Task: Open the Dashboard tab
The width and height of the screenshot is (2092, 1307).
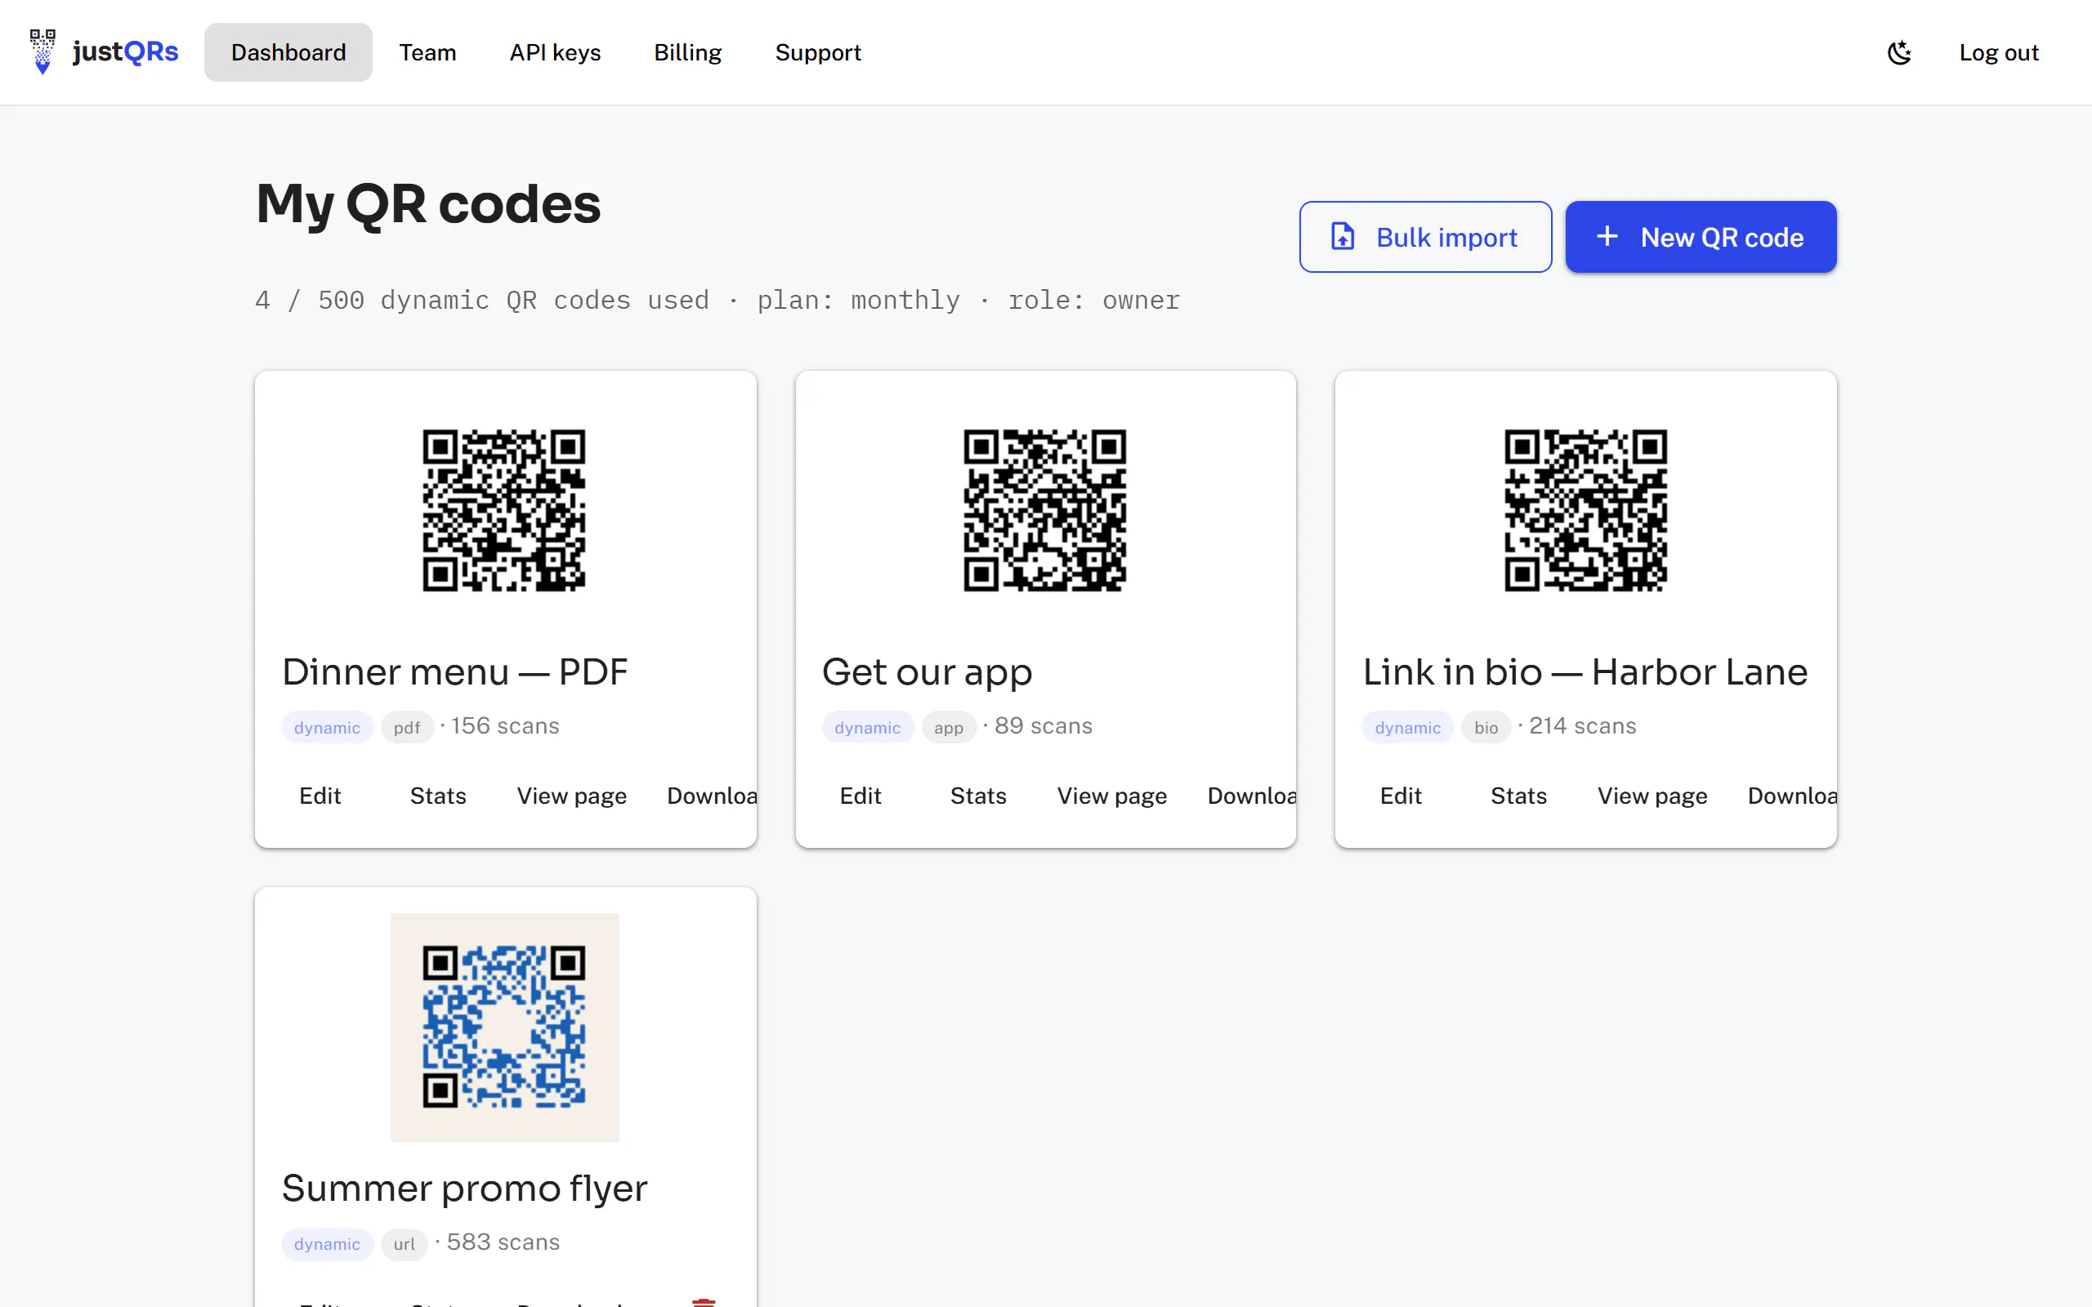Action: (x=288, y=53)
